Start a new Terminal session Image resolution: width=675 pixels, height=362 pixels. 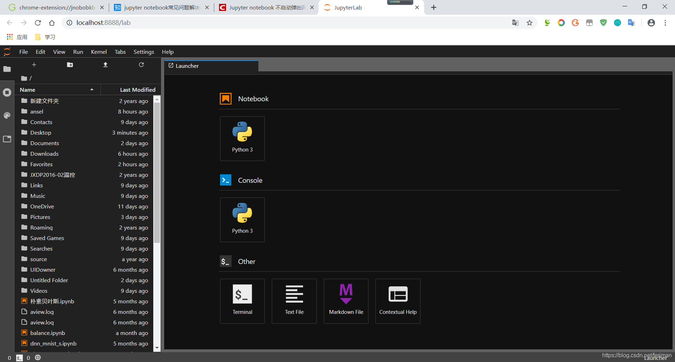coord(242,301)
